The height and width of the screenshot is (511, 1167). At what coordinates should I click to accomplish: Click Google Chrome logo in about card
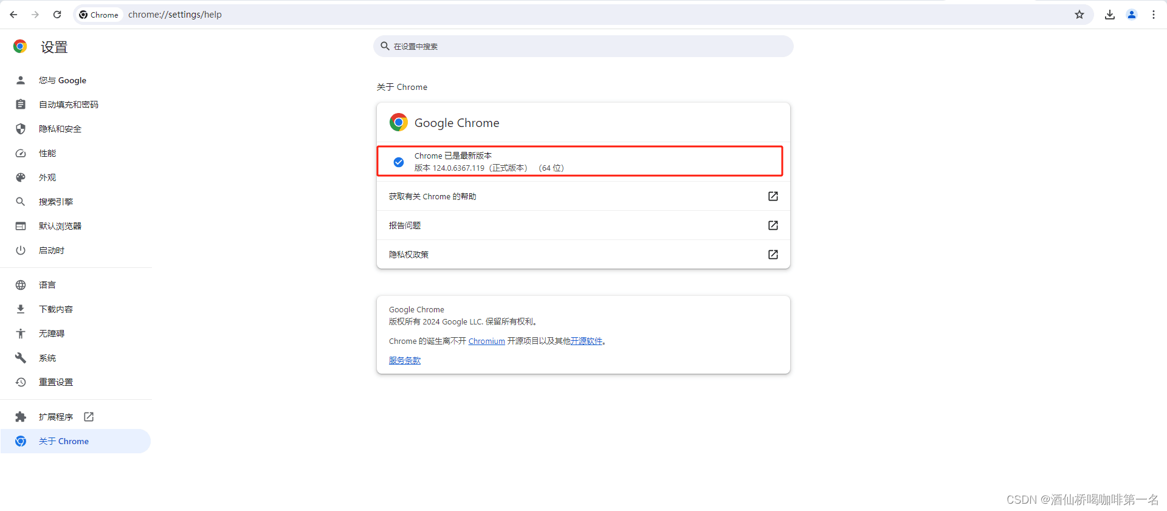pyautogui.click(x=399, y=122)
